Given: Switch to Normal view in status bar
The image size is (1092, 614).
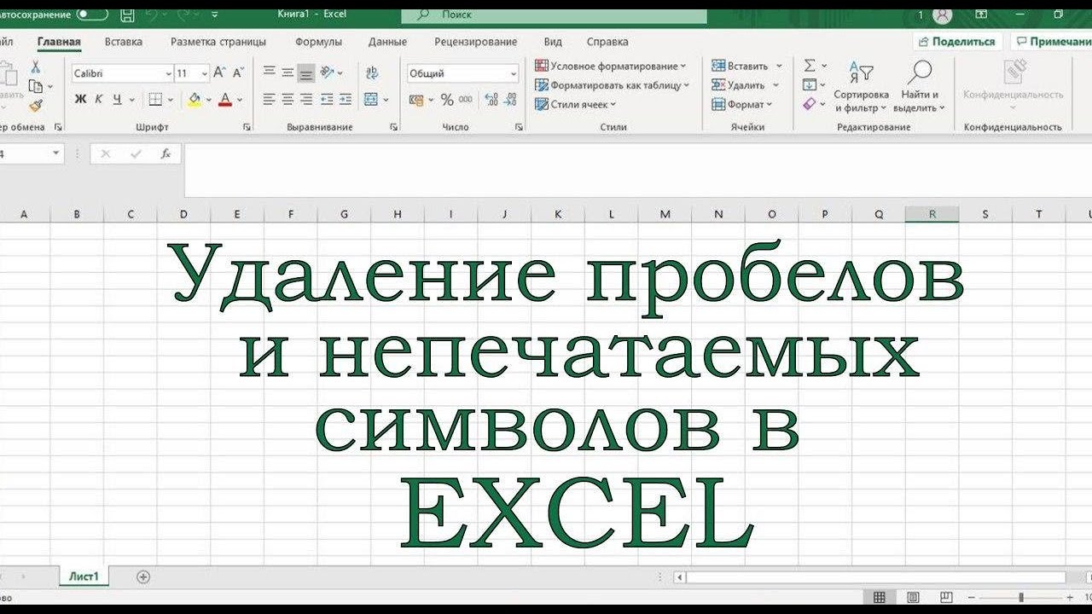Looking at the screenshot, I should [x=880, y=597].
